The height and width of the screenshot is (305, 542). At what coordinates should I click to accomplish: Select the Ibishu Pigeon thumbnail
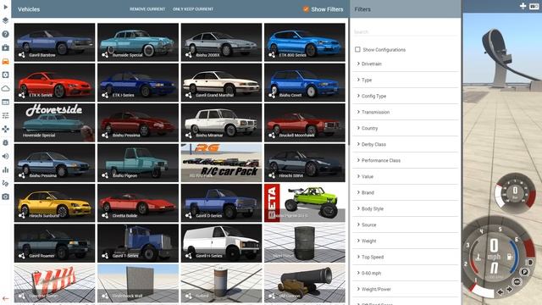coord(138,163)
